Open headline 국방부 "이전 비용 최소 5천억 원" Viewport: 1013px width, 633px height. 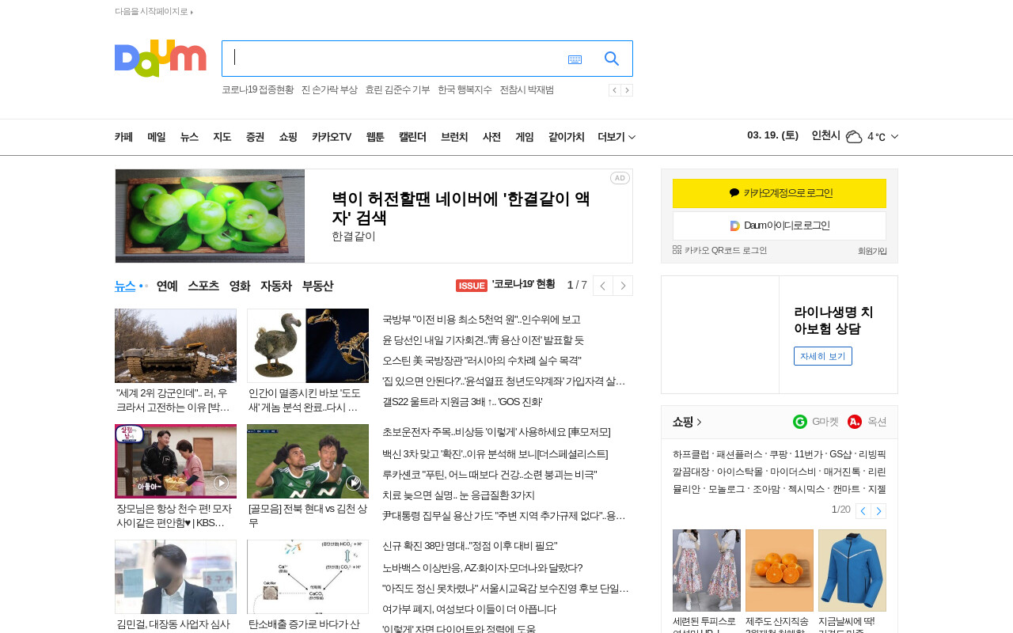point(481,320)
